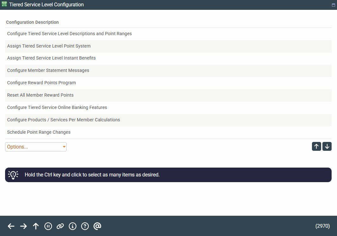Select Configure Member Statement Messages row
This screenshot has height=236, width=337.
48,71
